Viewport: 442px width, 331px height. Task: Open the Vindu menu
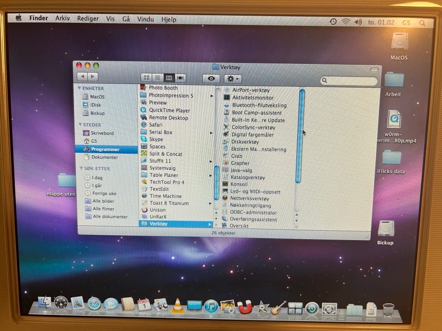[x=145, y=19]
